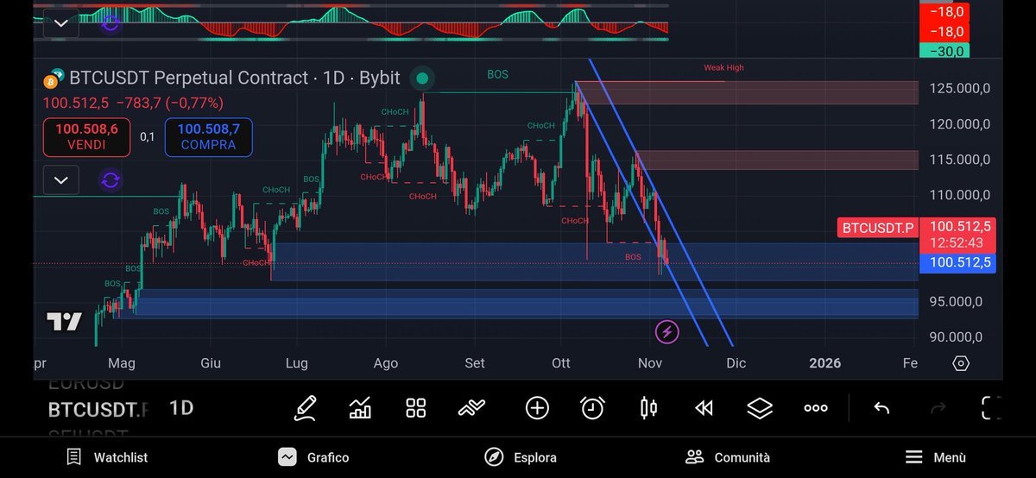Click the Ago label on time axis
1036x478 pixels.
coord(386,363)
